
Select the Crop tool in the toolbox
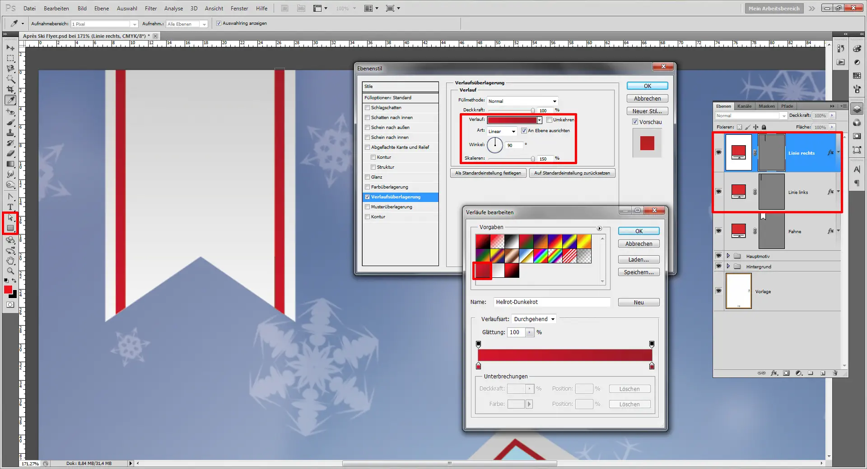tap(10, 90)
